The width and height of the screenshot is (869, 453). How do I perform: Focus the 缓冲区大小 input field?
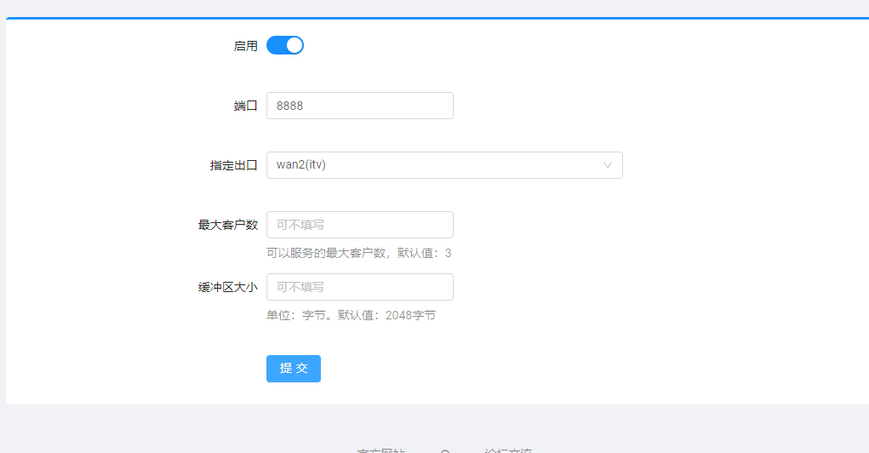tap(359, 287)
